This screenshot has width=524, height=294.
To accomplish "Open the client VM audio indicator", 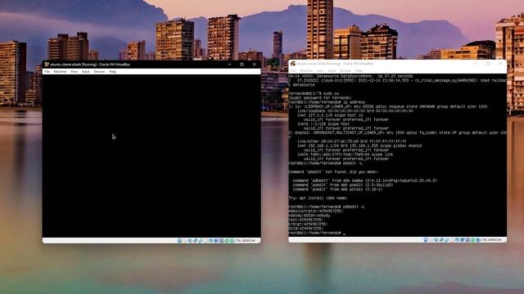I will [190, 240].
